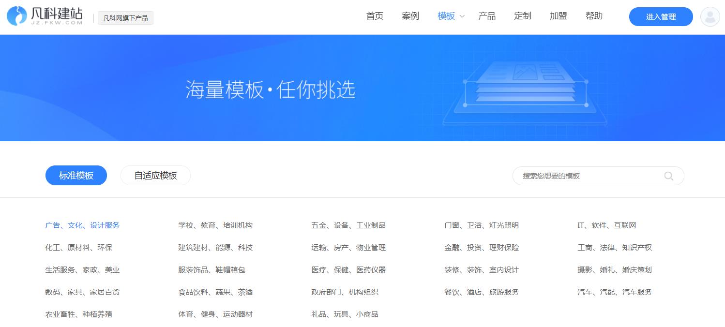Select category 金融、投资、理财保险
Screen dimensions: 725x327
pos(482,248)
